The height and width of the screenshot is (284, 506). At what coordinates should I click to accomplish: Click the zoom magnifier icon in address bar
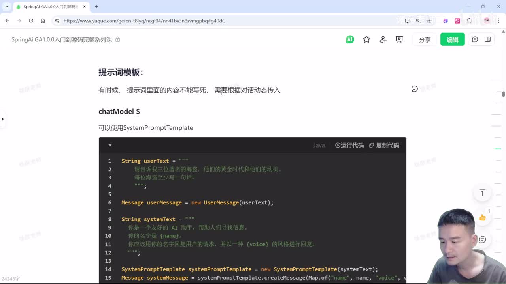(418, 21)
